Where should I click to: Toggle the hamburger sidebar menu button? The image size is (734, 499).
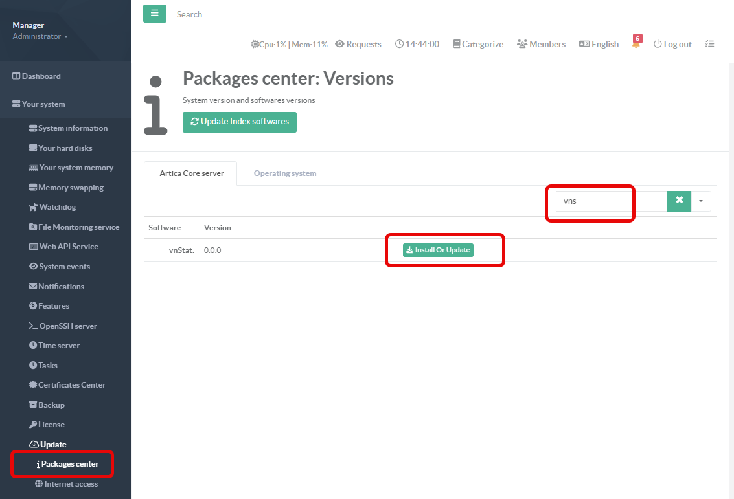click(x=154, y=14)
